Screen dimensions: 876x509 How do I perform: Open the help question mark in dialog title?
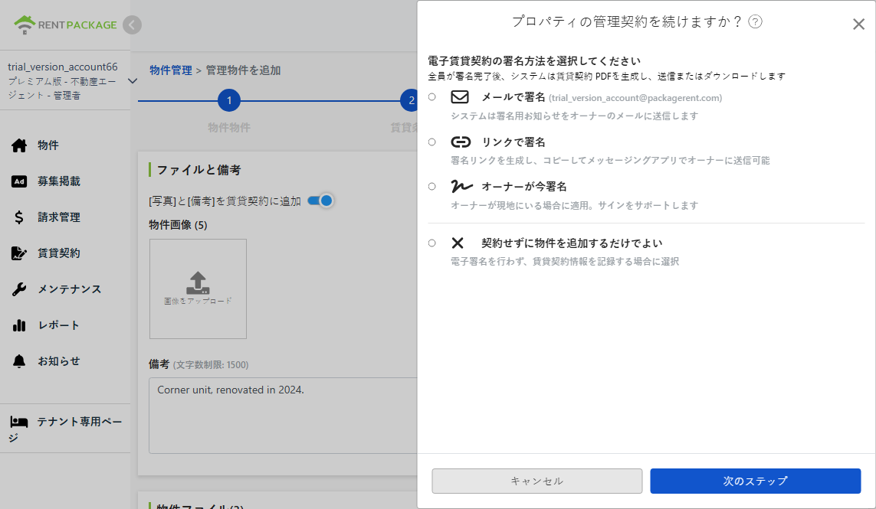coord(756,21)
